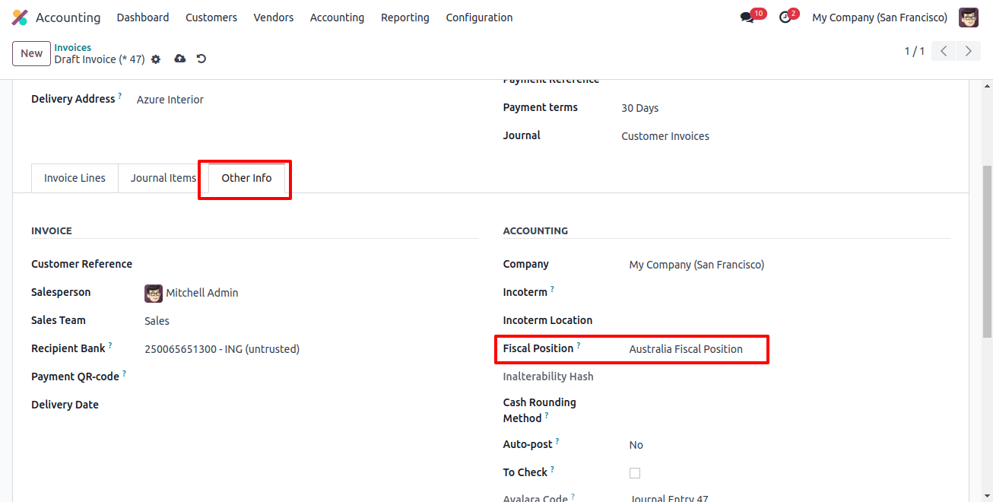This screenshot has height=502, width=993.
Task: Follow the Invoices breadcrumb link
Action: 72,47
